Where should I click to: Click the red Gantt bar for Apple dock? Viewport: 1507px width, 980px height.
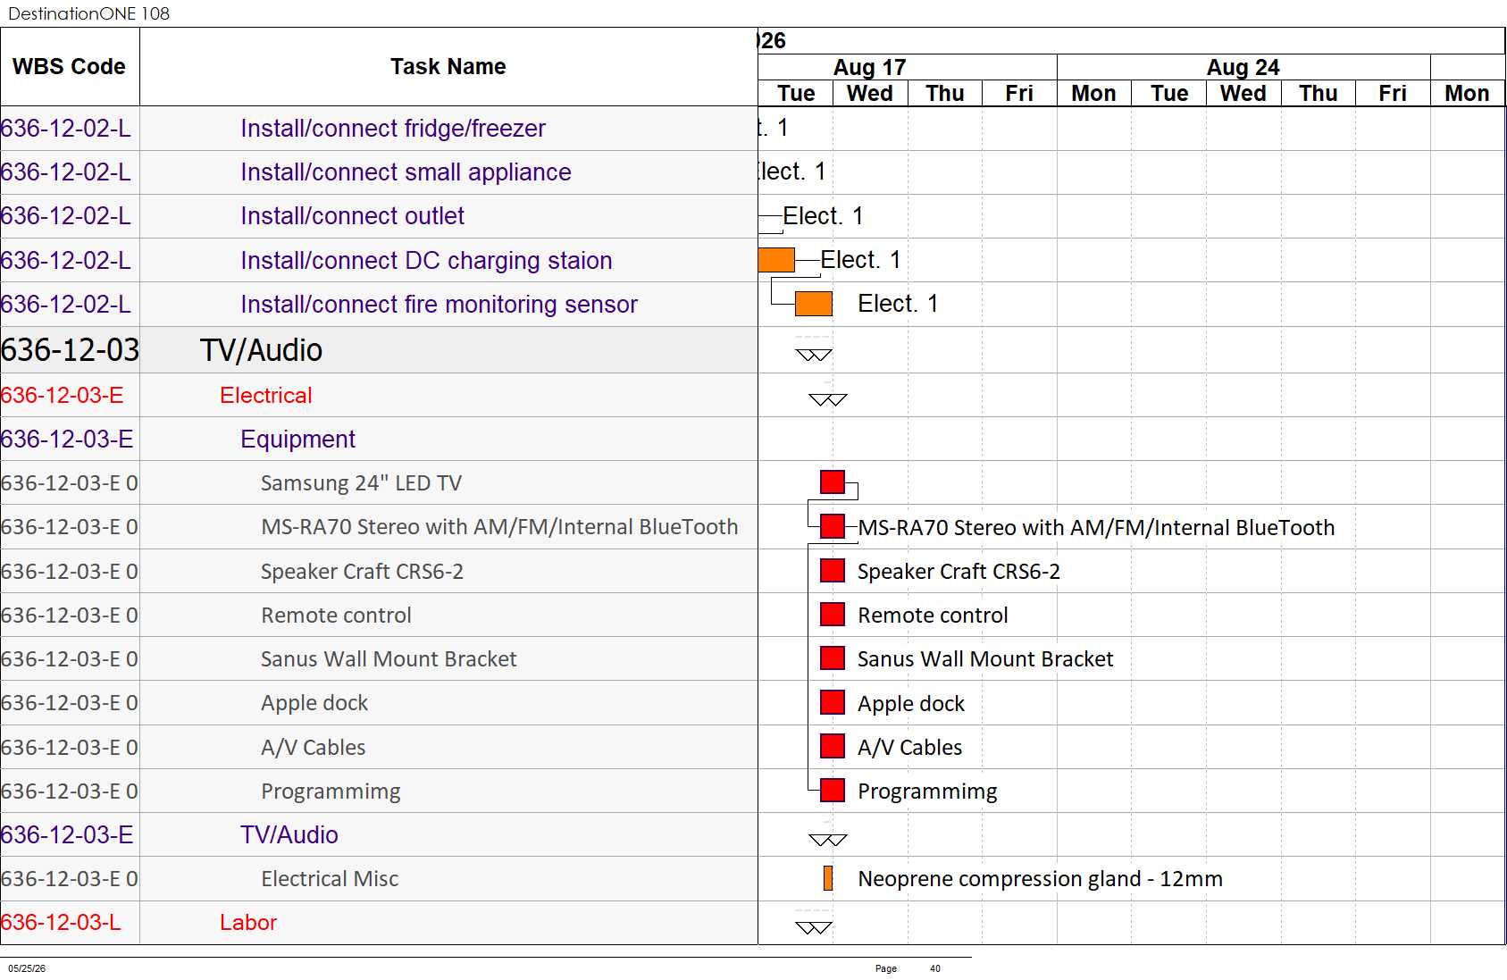point(833,702)
